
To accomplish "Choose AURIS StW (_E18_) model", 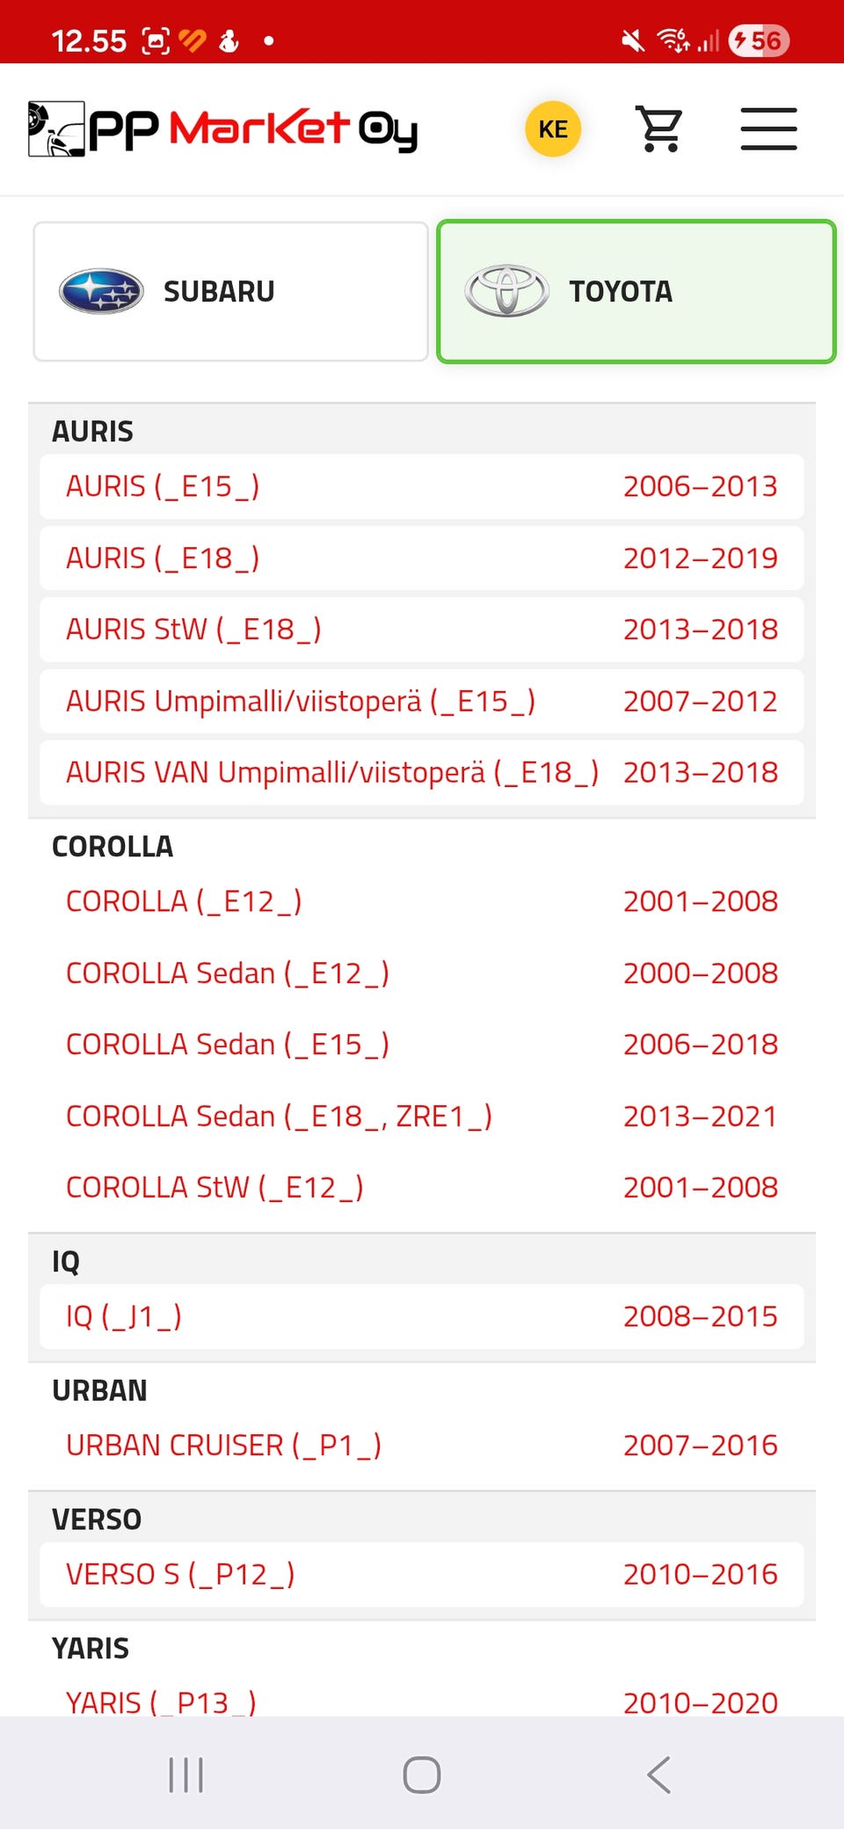I will point(422,630).
